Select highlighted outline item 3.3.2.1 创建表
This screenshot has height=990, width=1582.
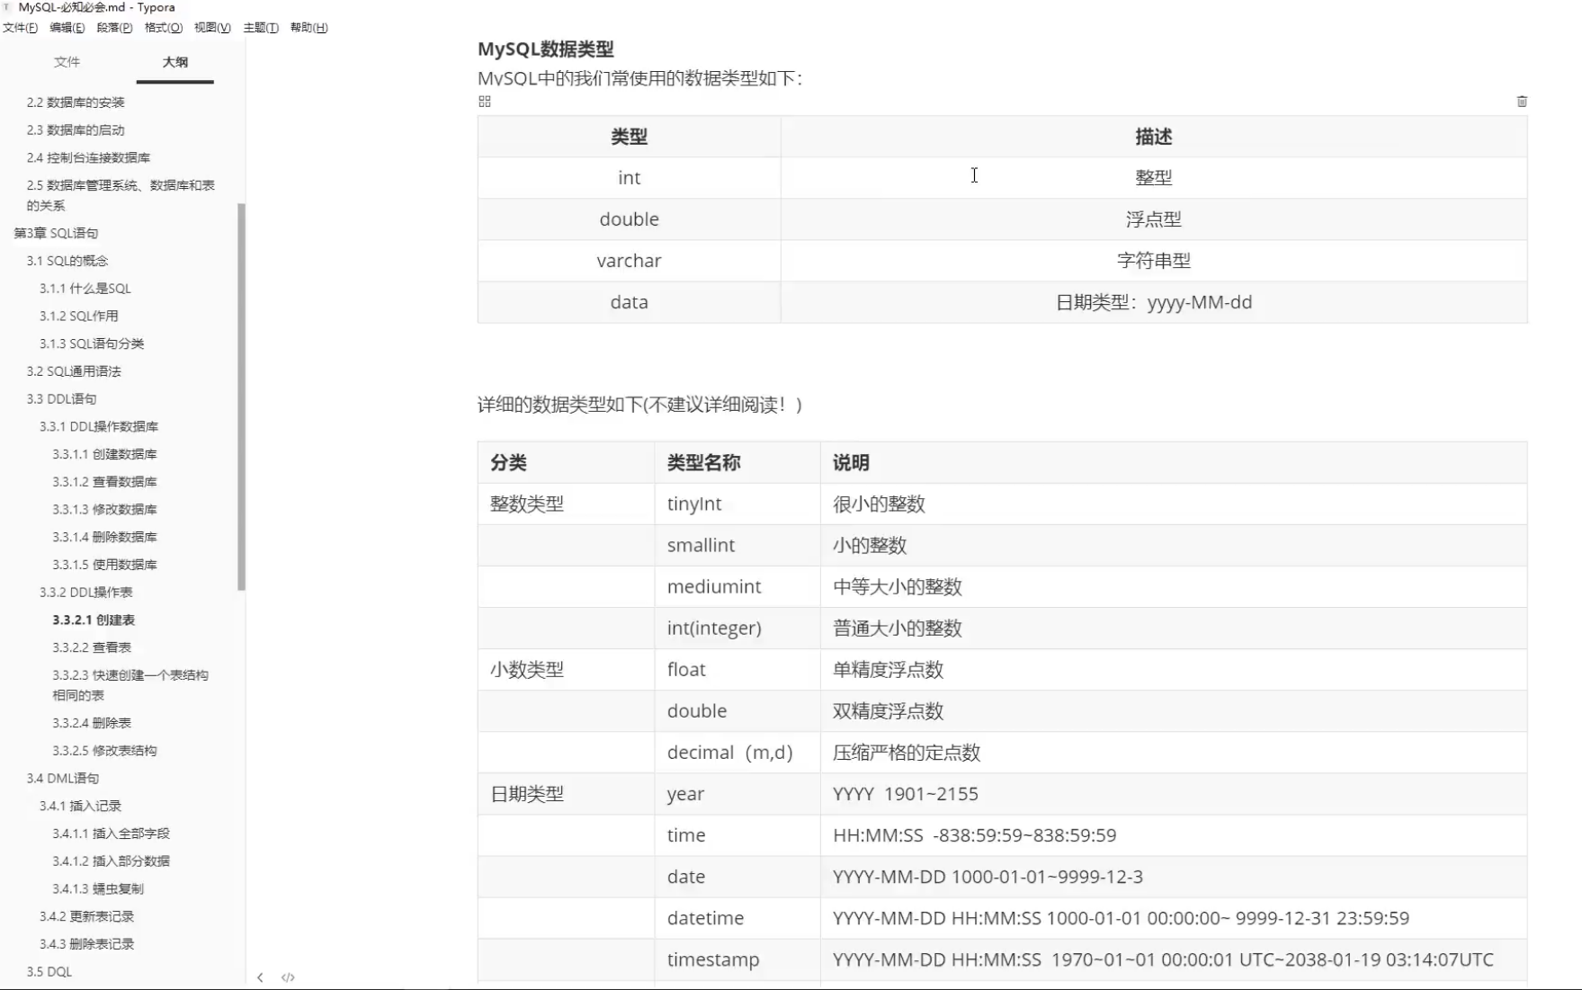(94, 620)
